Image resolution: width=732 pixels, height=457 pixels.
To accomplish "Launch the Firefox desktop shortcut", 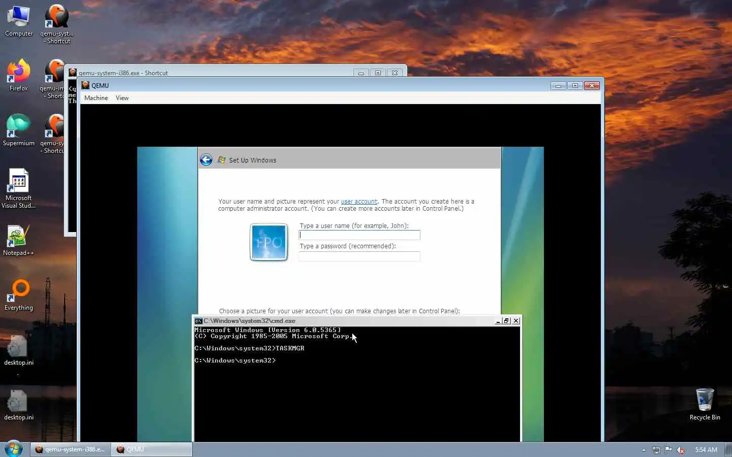I will (x=19, y=76).
